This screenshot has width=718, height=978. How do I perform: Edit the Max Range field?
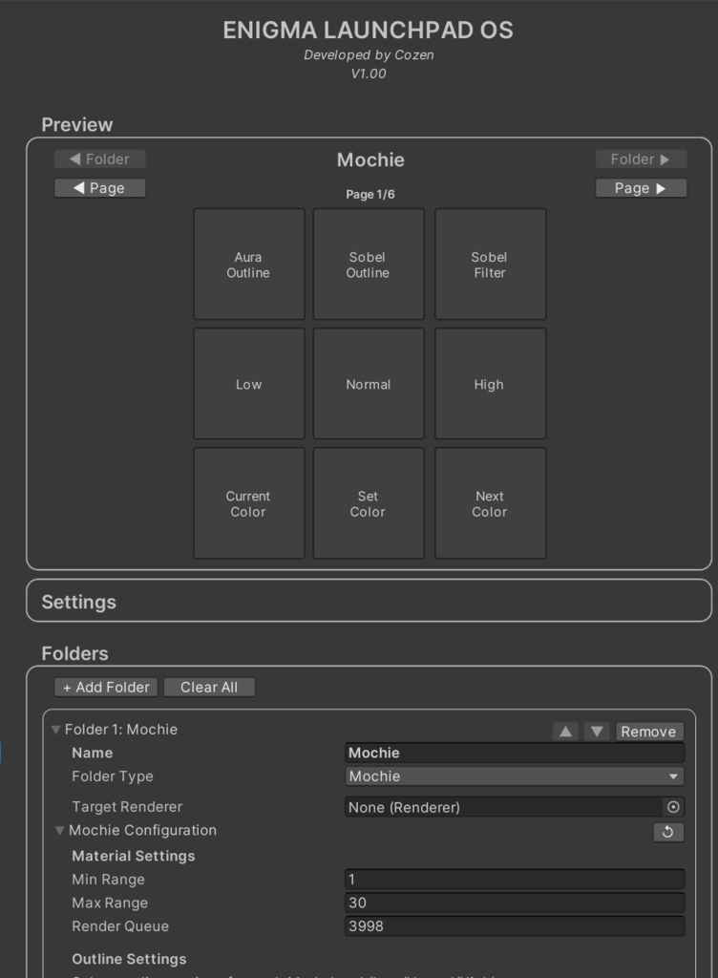tap(515, 903)
